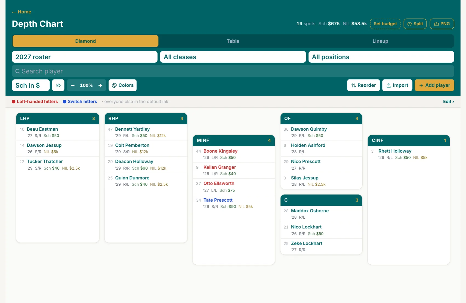Viewport: 466px width, 303px height.
Task: Open the Sch in $ dropdown
Action: click(31, 85)
